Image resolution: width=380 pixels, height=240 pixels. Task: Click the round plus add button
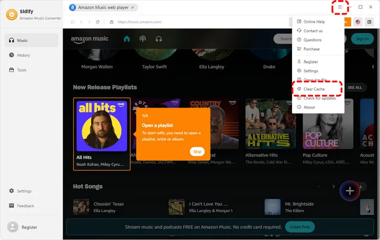pos(350,191)
